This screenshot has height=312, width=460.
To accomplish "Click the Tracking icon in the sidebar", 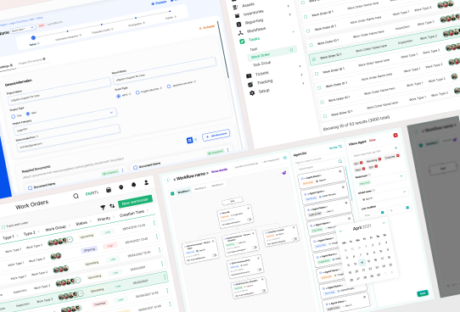I will [250, 85].
